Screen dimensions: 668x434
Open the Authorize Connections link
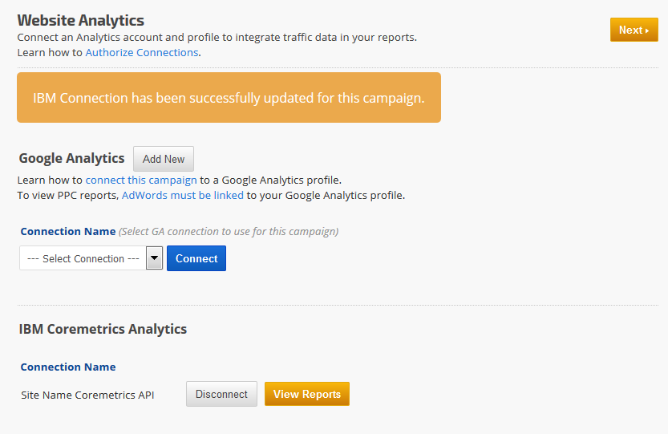[x=142, y=52]
